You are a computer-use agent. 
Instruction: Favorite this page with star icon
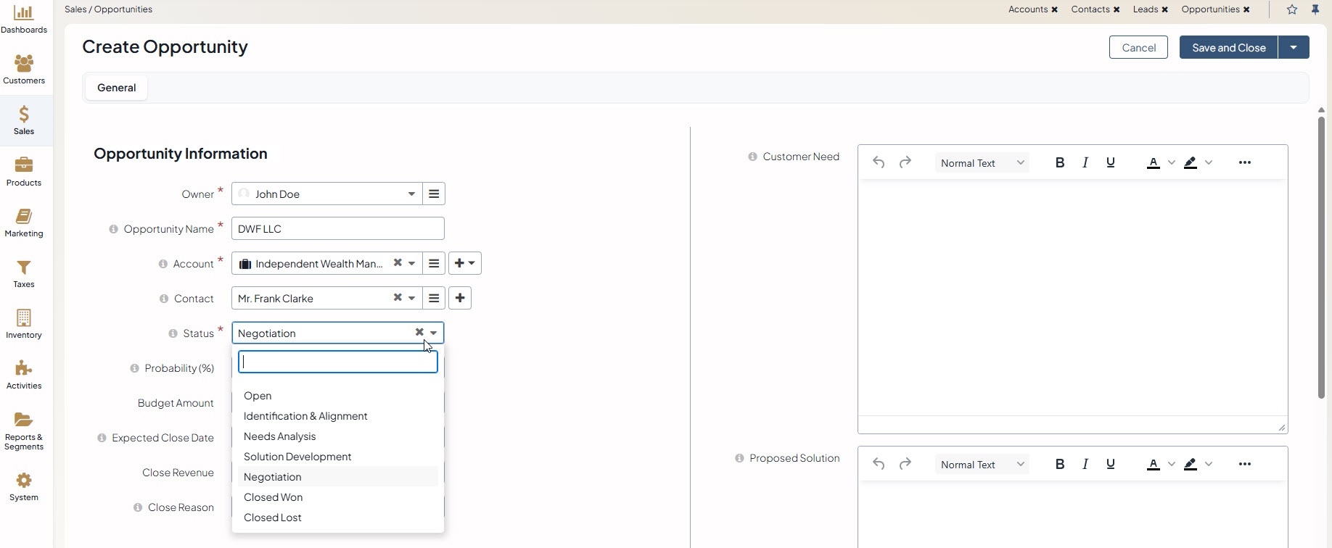[x=1292, y=9]
